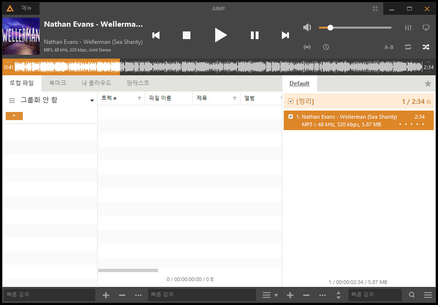This screenshot has width=438, height=305.
Task: Toggle A-B repeat section
Action: click(x=389, y=47)
